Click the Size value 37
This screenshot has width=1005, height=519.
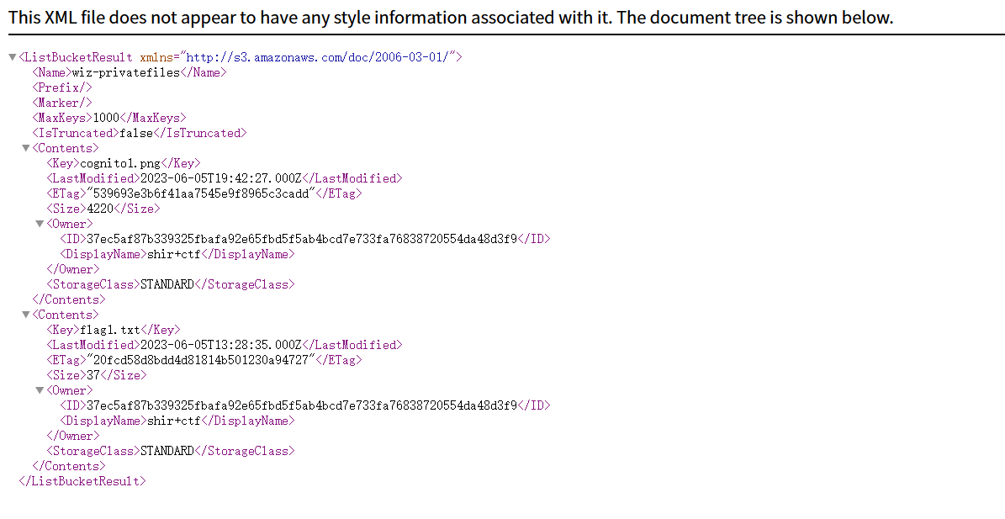[x=93, y=375]
